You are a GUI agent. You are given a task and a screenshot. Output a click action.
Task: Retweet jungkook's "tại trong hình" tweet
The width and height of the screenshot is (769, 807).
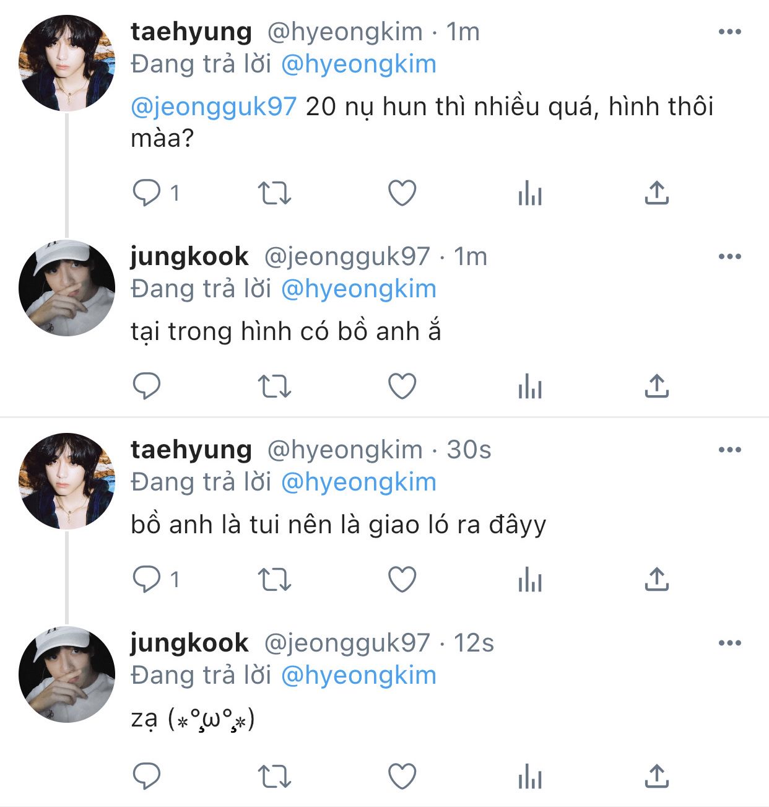click(x=274, y=386)
